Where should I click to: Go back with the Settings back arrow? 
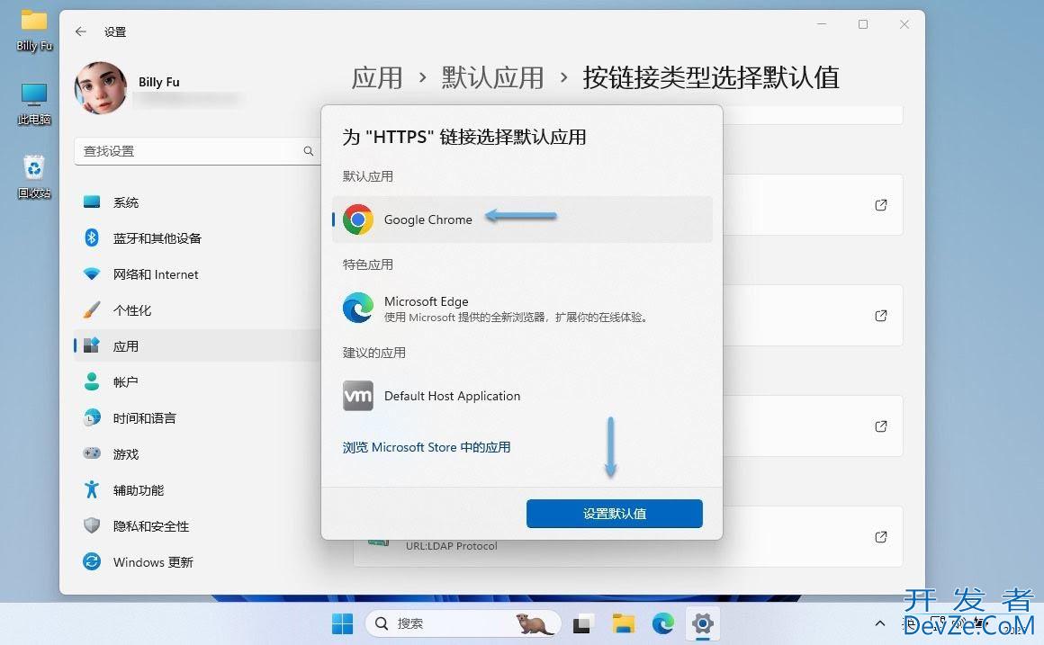[x=81, y=31]
